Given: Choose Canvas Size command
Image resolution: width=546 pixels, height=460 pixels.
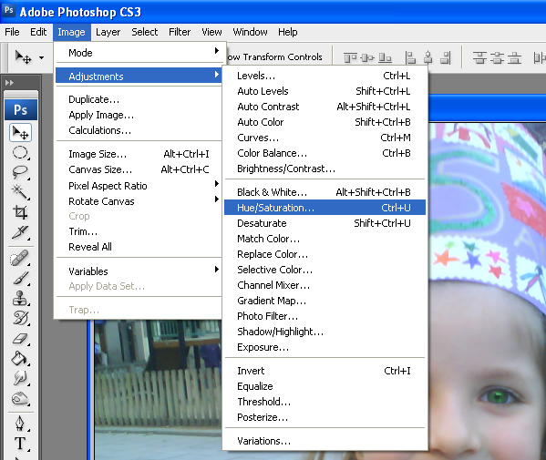Looking at the screenshot, I should 139,169.
